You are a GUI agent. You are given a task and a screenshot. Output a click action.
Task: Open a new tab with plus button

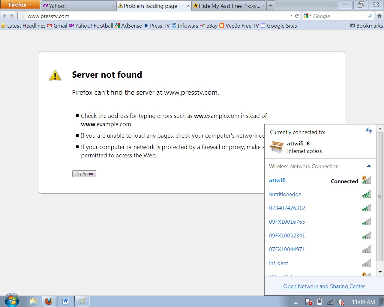click(x=271, y=6)
